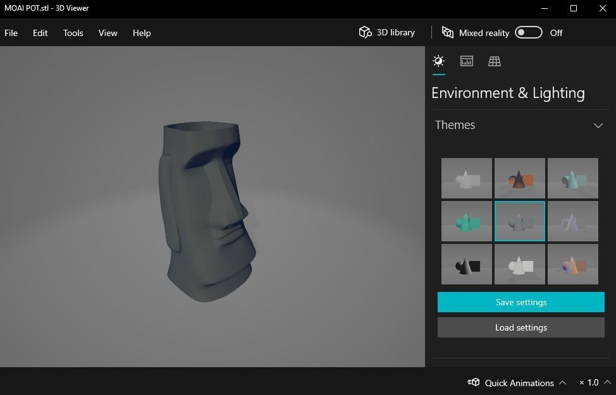Screen dimensions: 616x395
Task: Open the File menu
Action: [11, 33]
